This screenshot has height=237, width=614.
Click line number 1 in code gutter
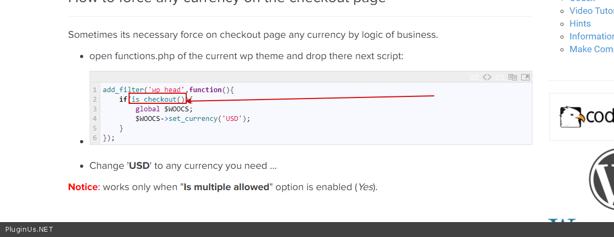(x=94, y=90)
